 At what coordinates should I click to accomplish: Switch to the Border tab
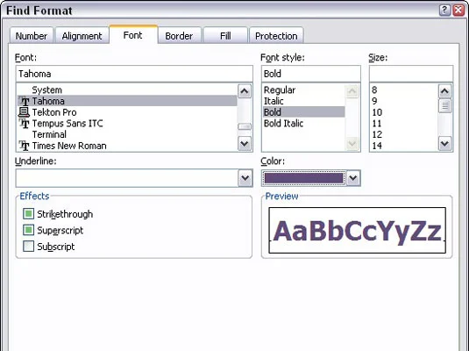[x=179, y=36]
